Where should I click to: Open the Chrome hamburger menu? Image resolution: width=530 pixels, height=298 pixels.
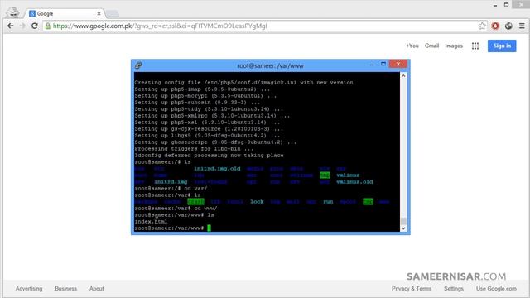coord(522,26)
